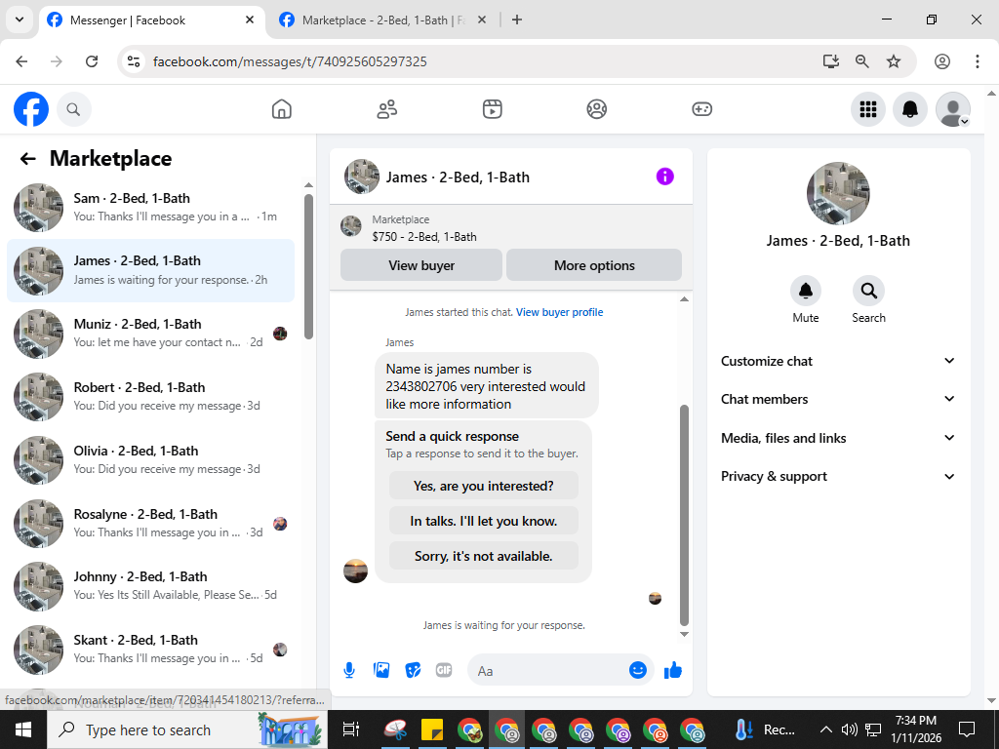The width and height of the screenshot is (999, 749).
Task: Reload the page with the refresh icon
Action: pyautogui.click(x=92, y=61)
